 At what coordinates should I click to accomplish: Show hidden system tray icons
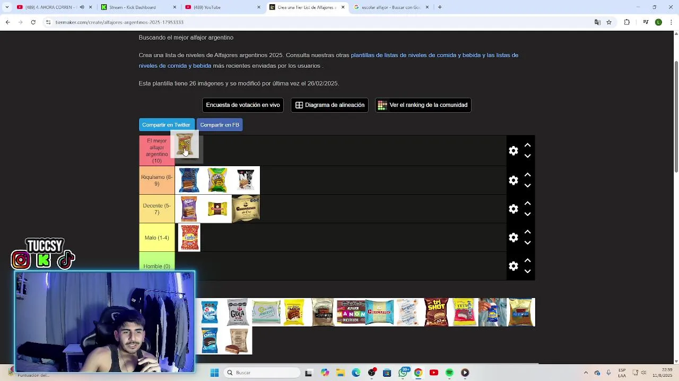click(x=586, y=373)
